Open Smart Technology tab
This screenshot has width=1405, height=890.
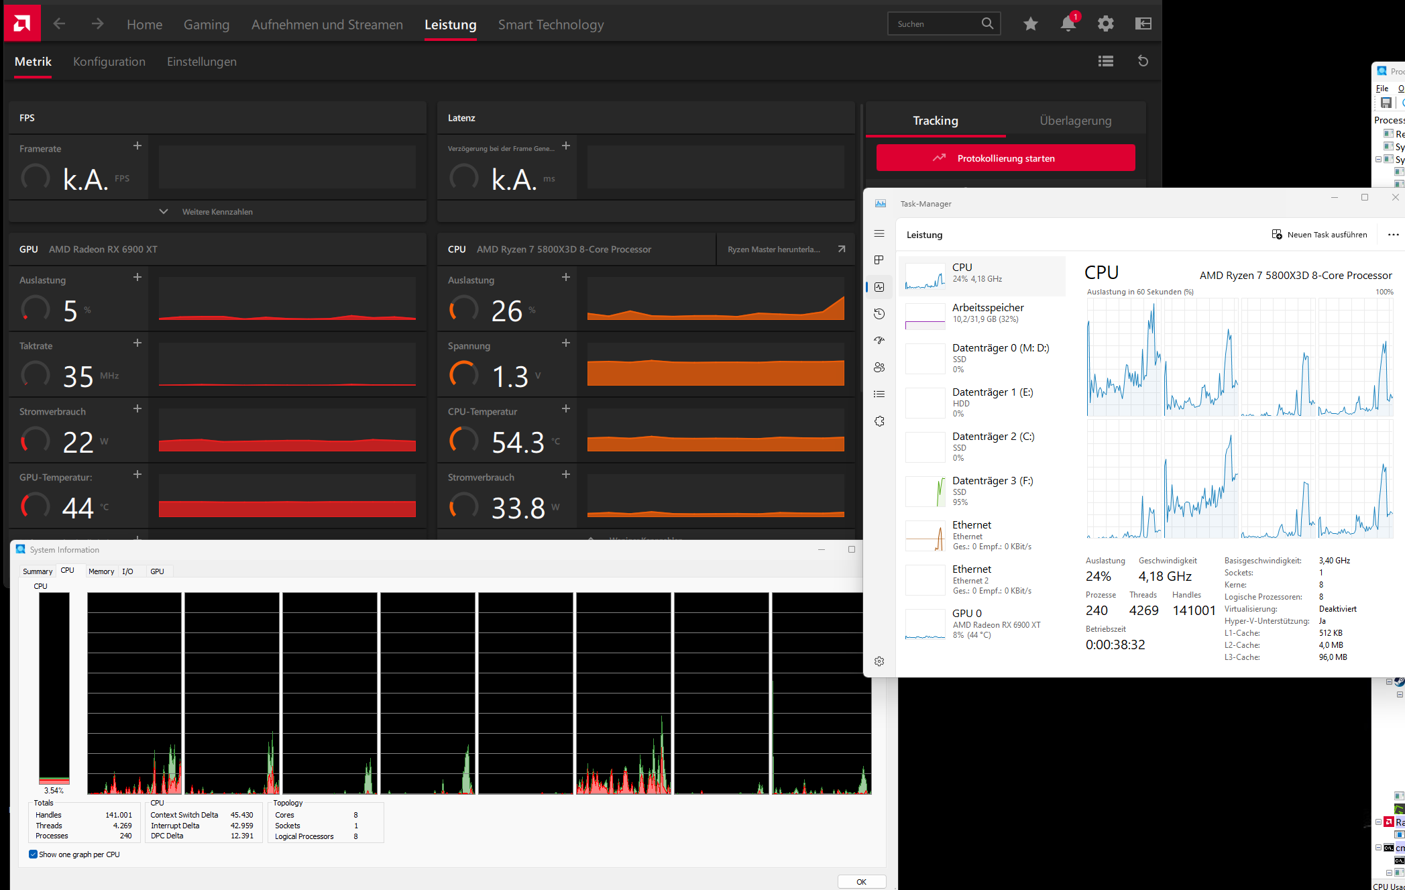(551, 25)
